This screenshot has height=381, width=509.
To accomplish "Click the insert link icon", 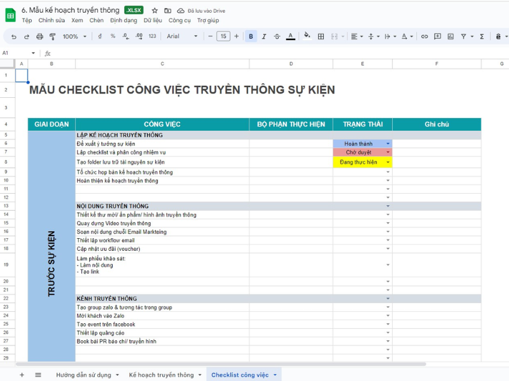I will (x=424, y=37).
